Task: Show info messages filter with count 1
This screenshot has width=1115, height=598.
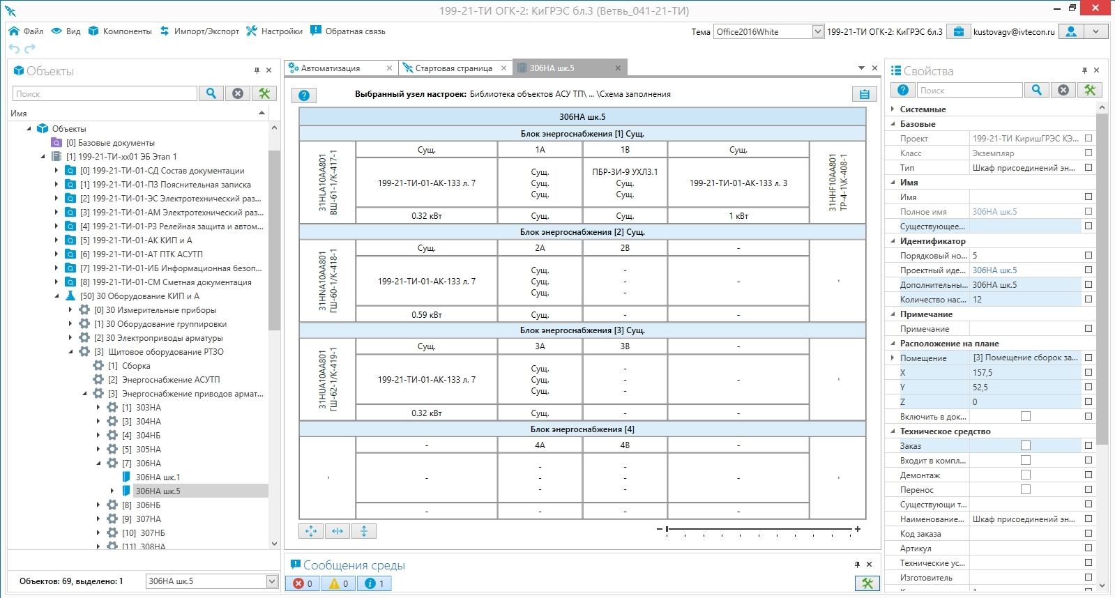Action: 374,583
